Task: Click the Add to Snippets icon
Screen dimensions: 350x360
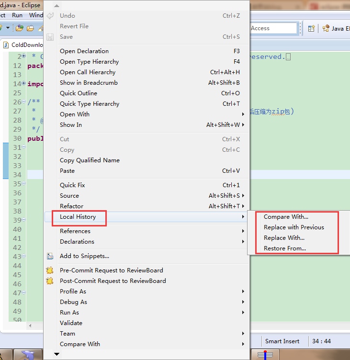Action: [x=50, y=256]
